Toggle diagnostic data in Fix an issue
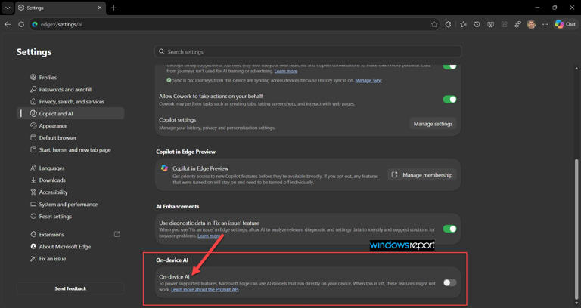This screenshot has width=581, height=308. coord(449,229)
